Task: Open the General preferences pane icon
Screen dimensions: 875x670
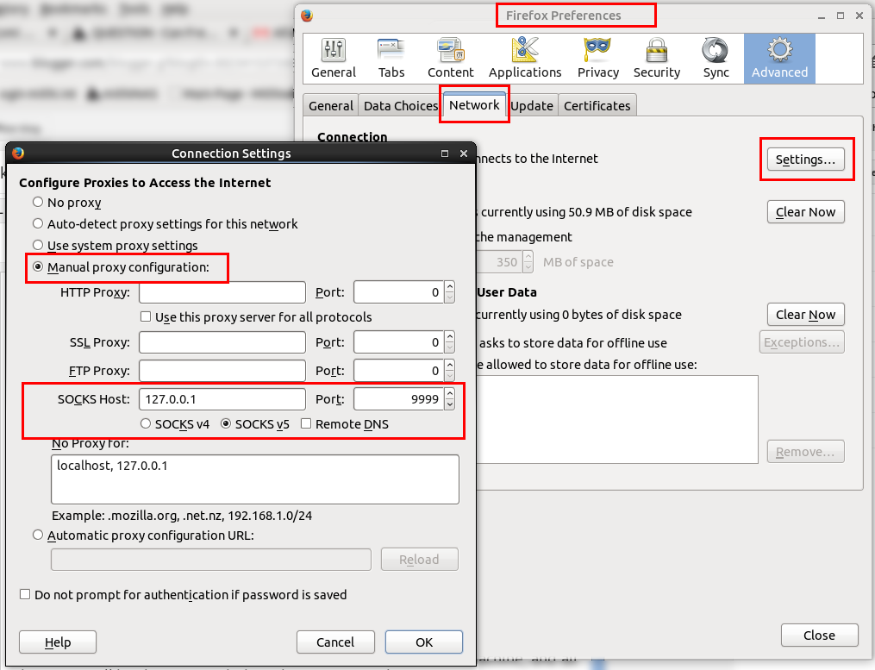Action: coord(334,58)
